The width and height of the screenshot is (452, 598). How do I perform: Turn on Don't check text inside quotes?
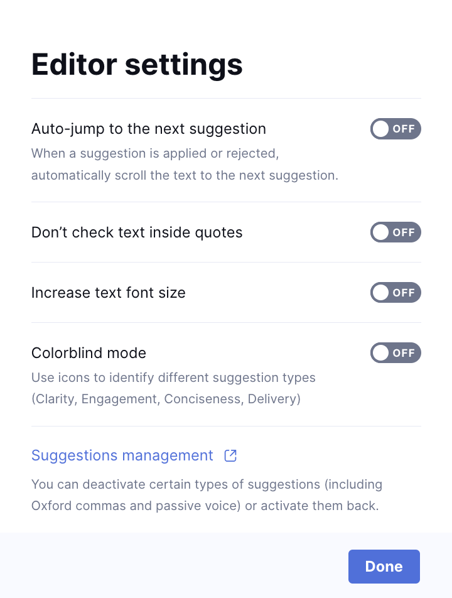(395, 232)
